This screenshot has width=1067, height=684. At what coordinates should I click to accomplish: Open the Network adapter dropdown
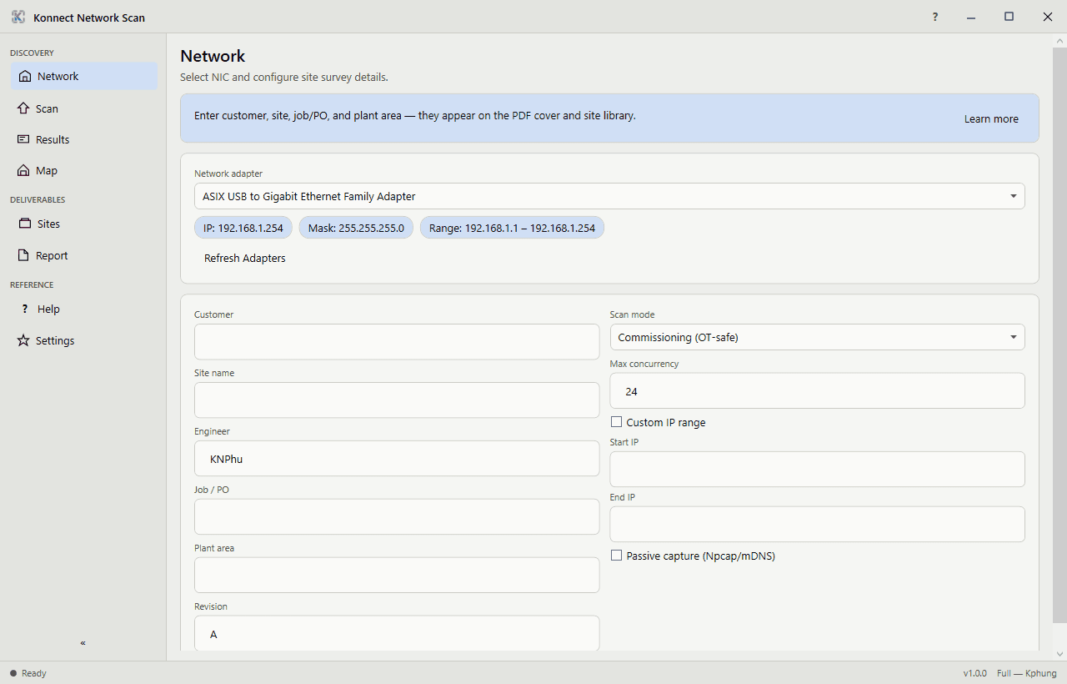pyautogui.click(x=609, y=196)
